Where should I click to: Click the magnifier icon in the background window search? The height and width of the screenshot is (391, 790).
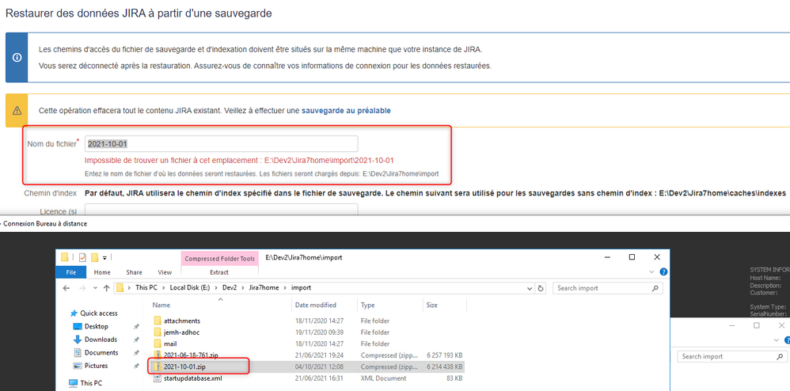pyautogui.click(x=779, y=356)
